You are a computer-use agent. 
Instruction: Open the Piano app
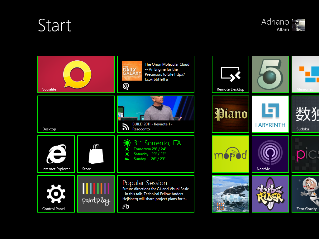pos(230,114)
